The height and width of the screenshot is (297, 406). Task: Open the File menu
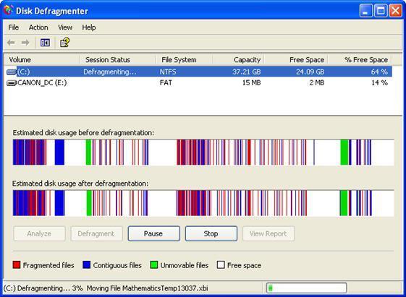(x=13, y=27)
